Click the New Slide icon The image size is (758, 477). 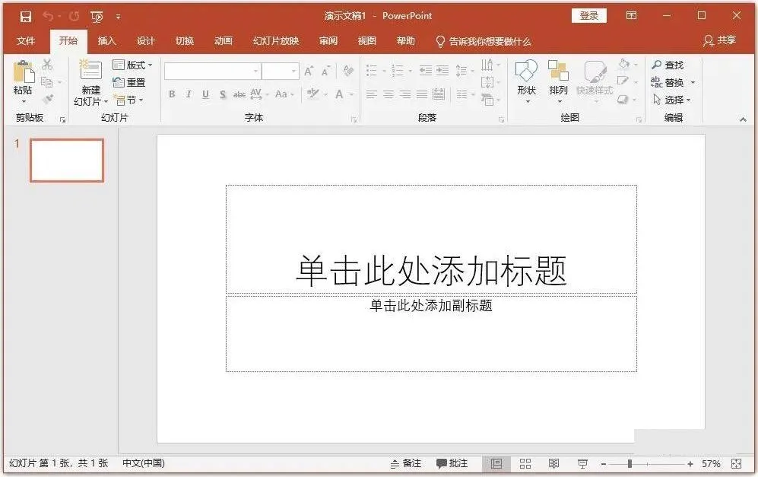pos(90,71)
